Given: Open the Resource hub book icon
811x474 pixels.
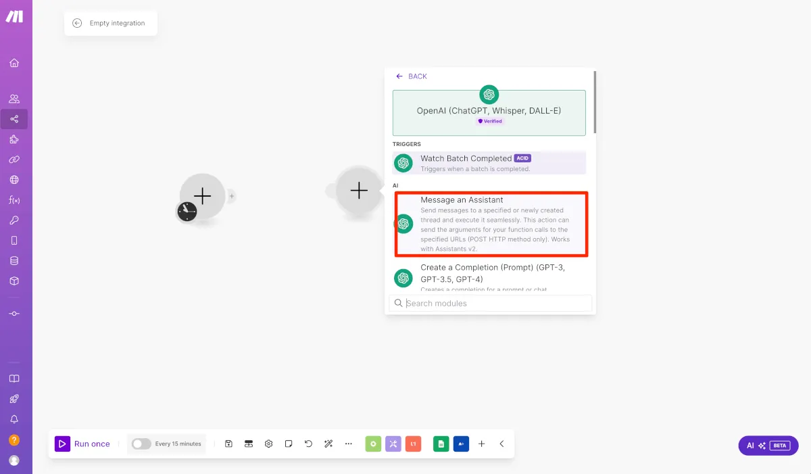Looking at the screenshot, I should (x=14, y=379).
